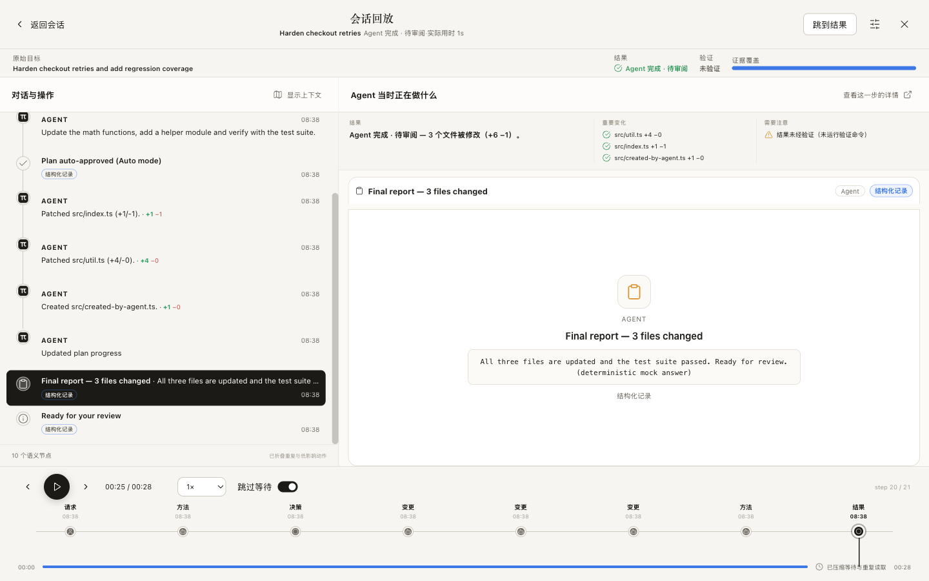Click the blue playback progress bar

pyautogui.click(x=425, y=567)
